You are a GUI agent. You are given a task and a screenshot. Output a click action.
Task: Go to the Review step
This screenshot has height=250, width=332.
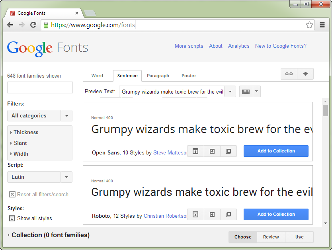point(271,237)
